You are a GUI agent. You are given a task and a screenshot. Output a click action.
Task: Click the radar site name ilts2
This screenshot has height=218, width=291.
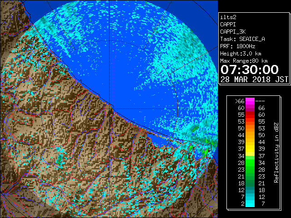(228, 17)
